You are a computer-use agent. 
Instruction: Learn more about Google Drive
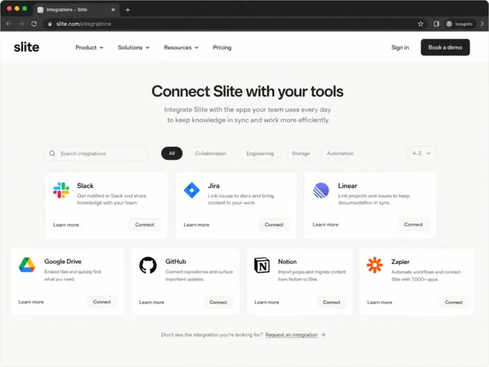tap(31, 302)
